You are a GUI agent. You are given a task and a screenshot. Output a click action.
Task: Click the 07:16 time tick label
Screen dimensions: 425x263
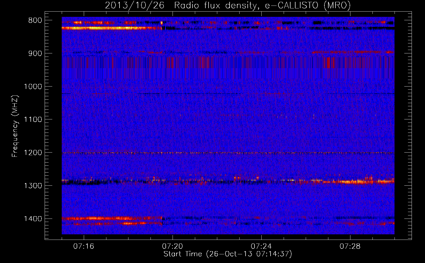(x=84, y=246)
